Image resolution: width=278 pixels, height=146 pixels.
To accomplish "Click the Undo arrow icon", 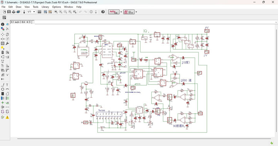I will pos(81,12).
